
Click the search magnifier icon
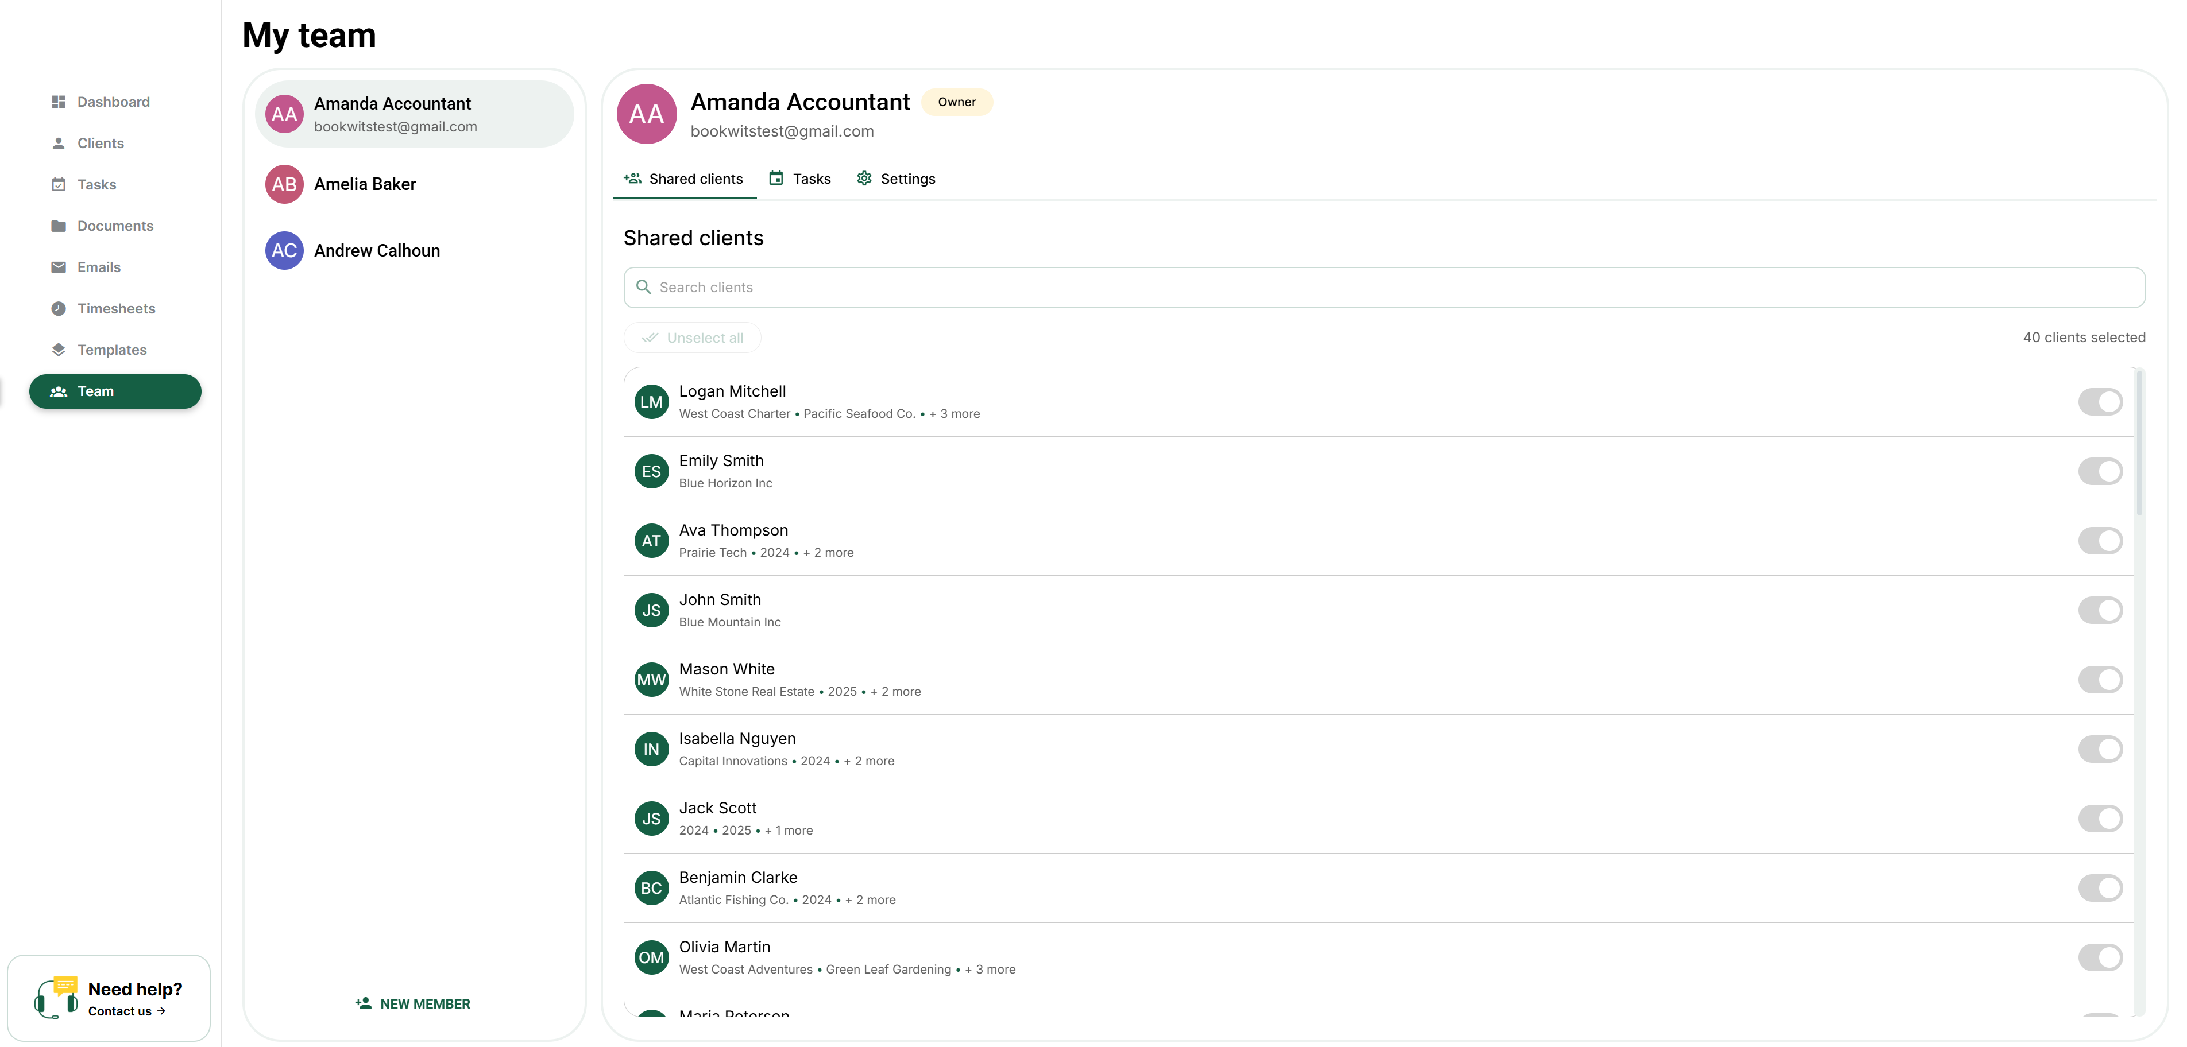644,288
